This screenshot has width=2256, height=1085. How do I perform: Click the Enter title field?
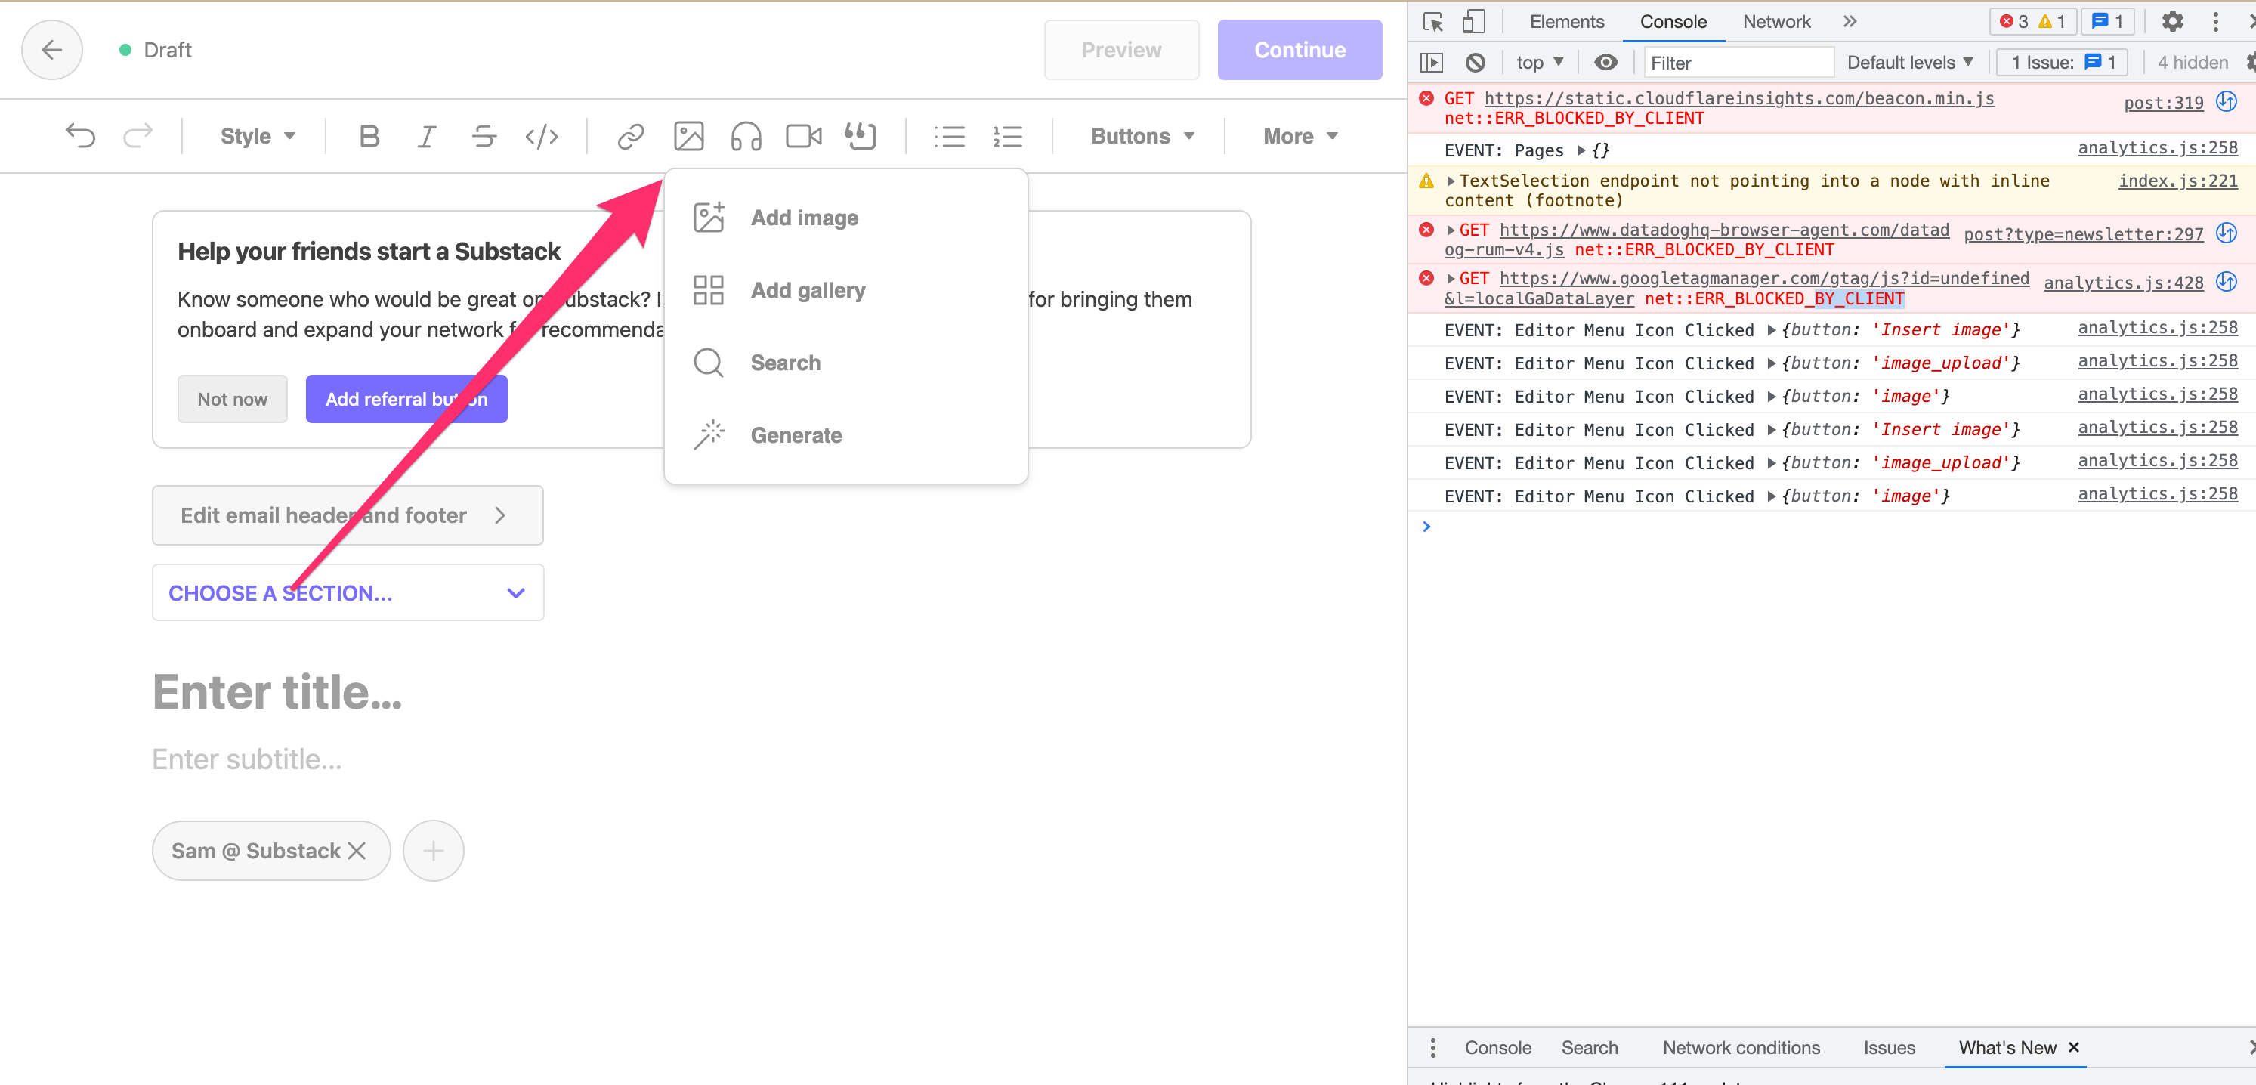(277, 692)
